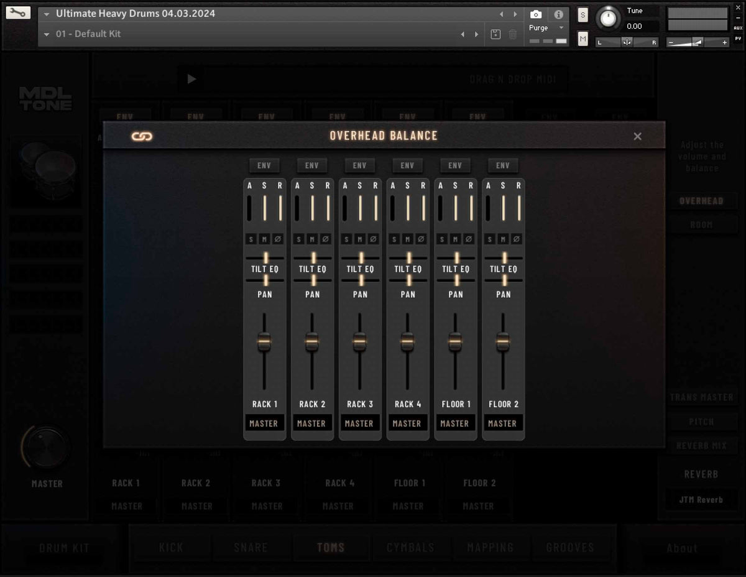Invert phase on Rack 2 channel
Image resolution: width=746 pixels, height=577 pixels.
pyautogui.click(x=326, y=239)
